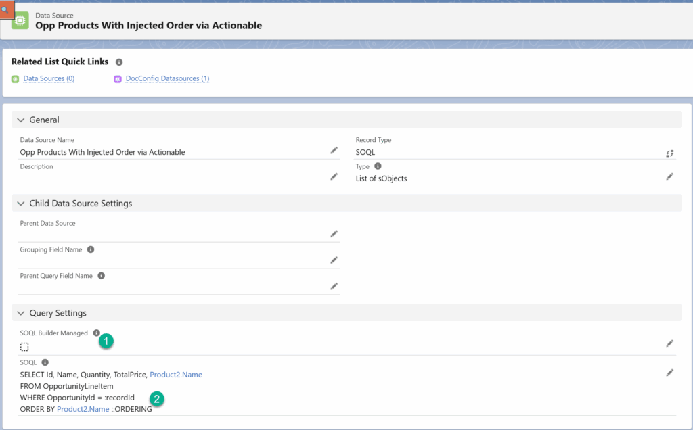This screenshot has height=430, width=693.
Task: Click edit pencil for Grouping Field Name
Action: tap(334, 260)
